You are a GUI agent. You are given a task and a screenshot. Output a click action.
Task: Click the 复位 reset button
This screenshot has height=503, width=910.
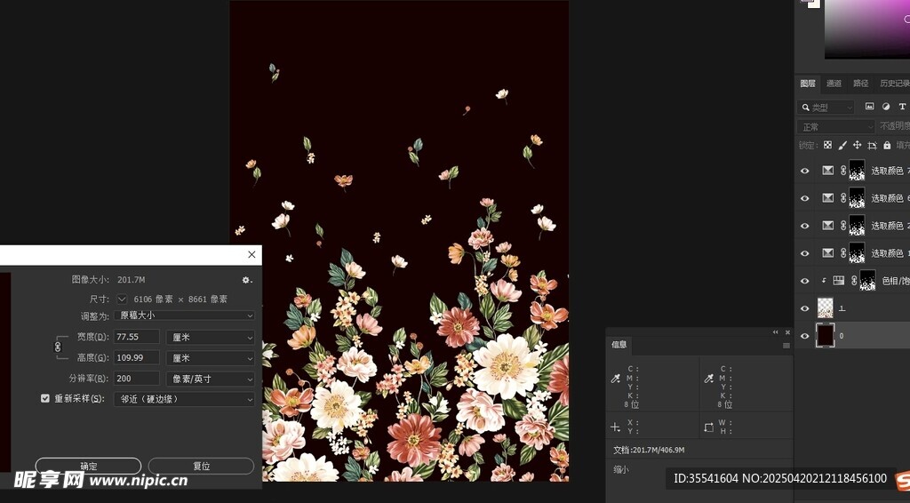(201, 466)
